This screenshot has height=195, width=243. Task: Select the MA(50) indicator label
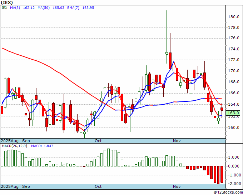pos(44,8)
